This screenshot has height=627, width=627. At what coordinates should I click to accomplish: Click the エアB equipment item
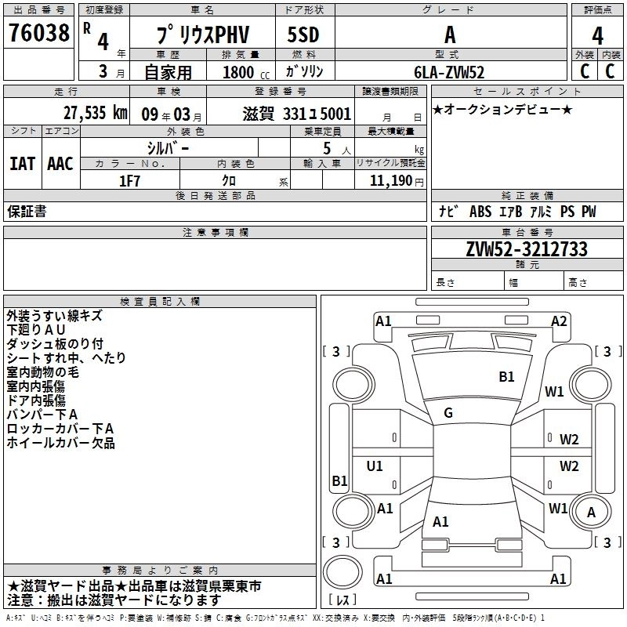(x=511, y=211)
